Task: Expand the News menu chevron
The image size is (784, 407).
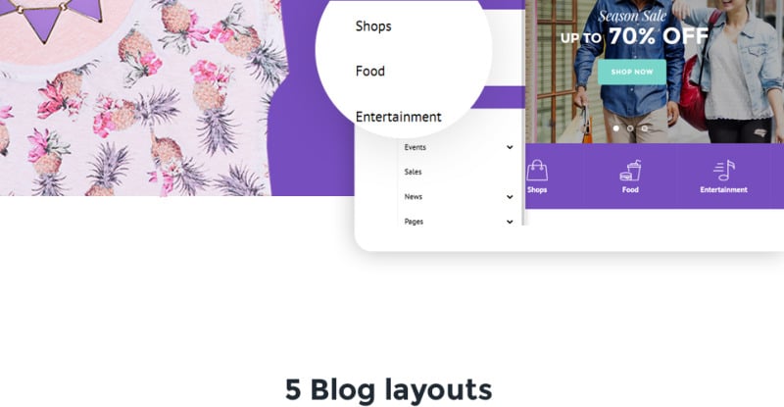Action: click(x=510, y=197)
